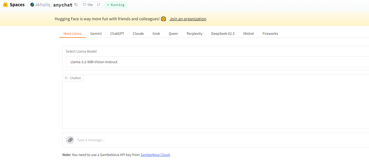This screenshot has width=369, height=163.
Task: Select the DeepSeek-V2.5 tab
Action: 223,33
